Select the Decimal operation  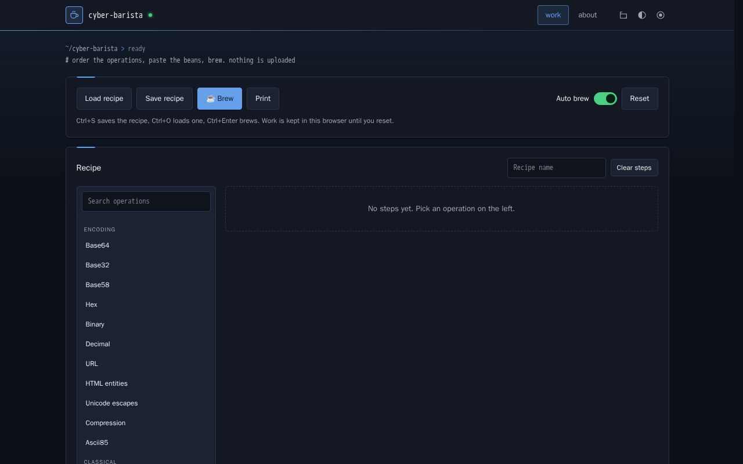[146, 344]
